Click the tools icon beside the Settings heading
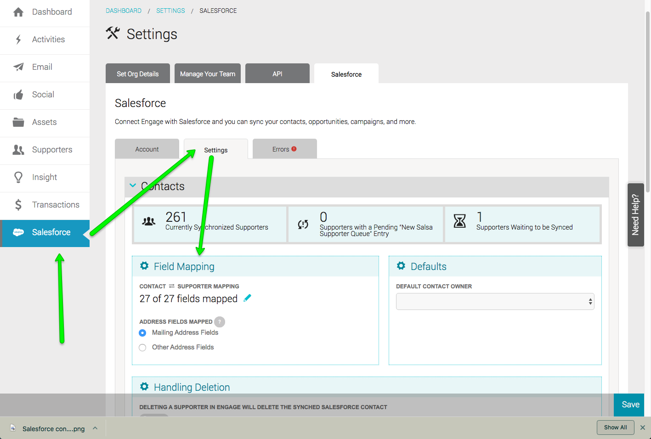Viewport: 651px width, 439px height. [x=113, y=33]
